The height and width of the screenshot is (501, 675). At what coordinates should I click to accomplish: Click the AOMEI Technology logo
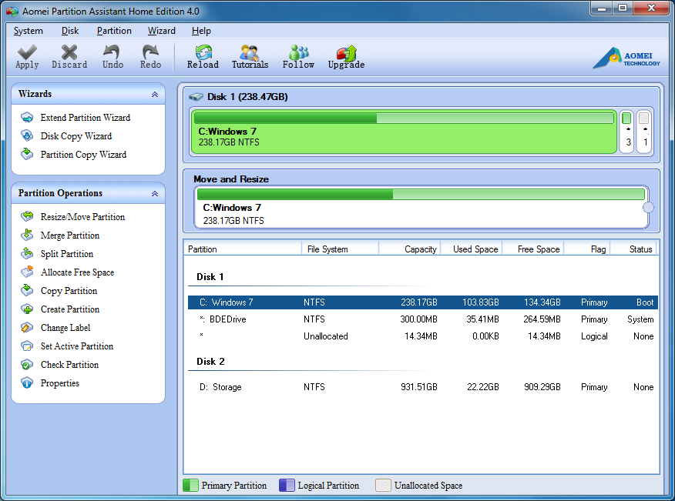pos(626,58)
